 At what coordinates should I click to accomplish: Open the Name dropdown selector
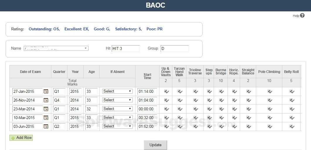pos(56,48)
